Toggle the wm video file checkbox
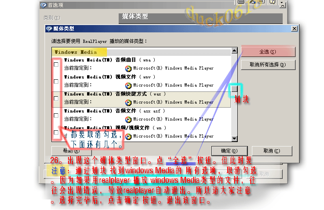 tap(56, 132)
